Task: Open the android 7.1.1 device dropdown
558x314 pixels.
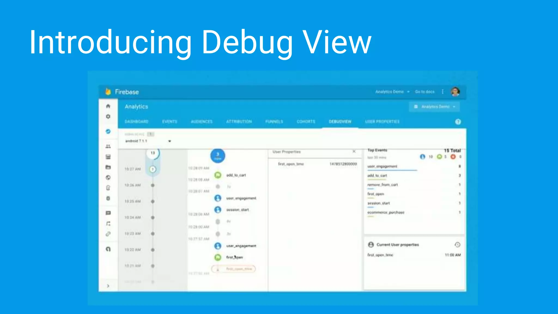Action: pos(148,141)
